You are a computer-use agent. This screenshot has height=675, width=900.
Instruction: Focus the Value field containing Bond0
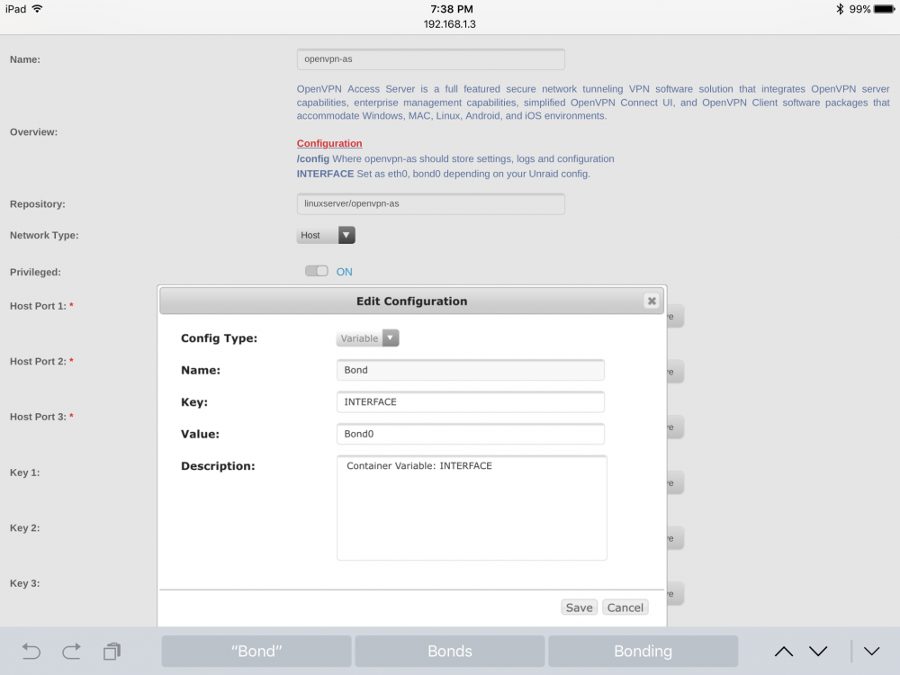[470, 434]
